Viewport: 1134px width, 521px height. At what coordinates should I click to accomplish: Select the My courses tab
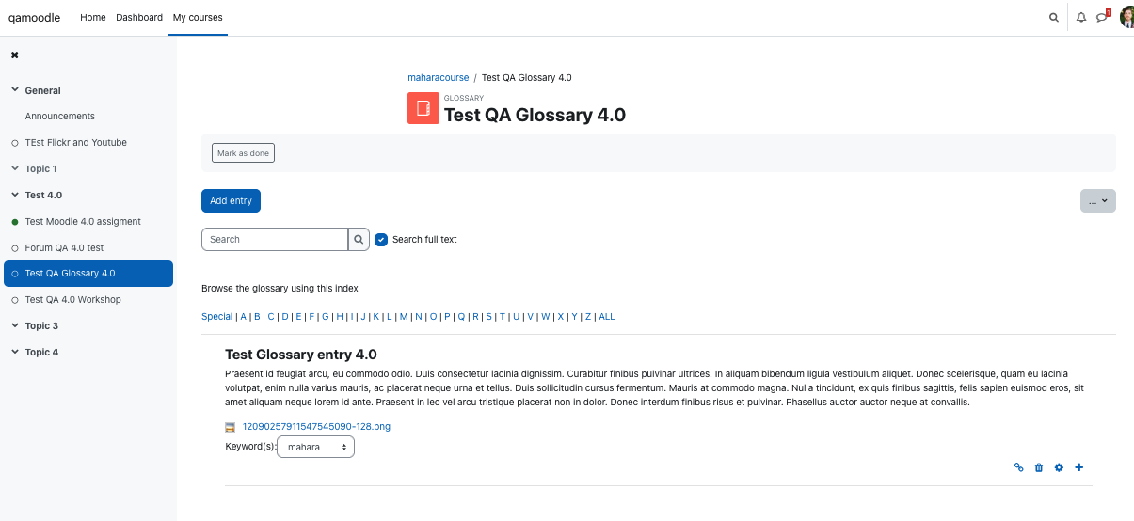(x=198, y=18)
